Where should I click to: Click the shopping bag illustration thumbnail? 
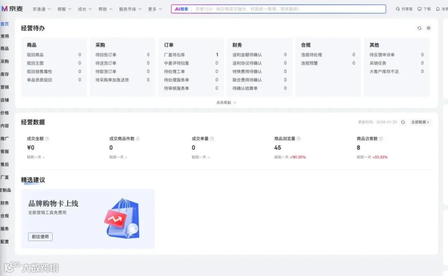click(x=122, y=219)
